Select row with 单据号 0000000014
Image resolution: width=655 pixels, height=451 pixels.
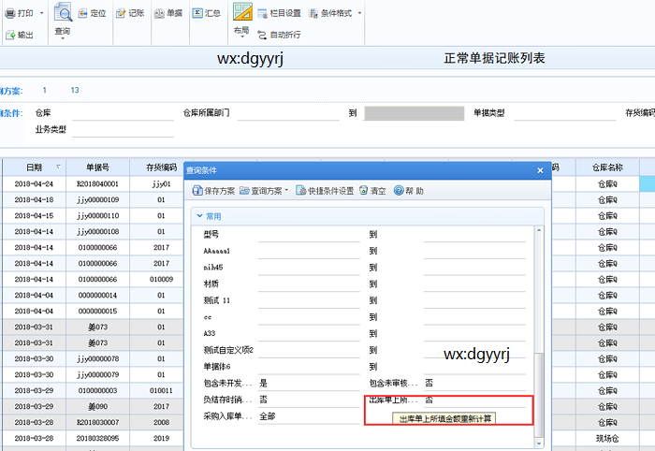(x=97, y=296)
